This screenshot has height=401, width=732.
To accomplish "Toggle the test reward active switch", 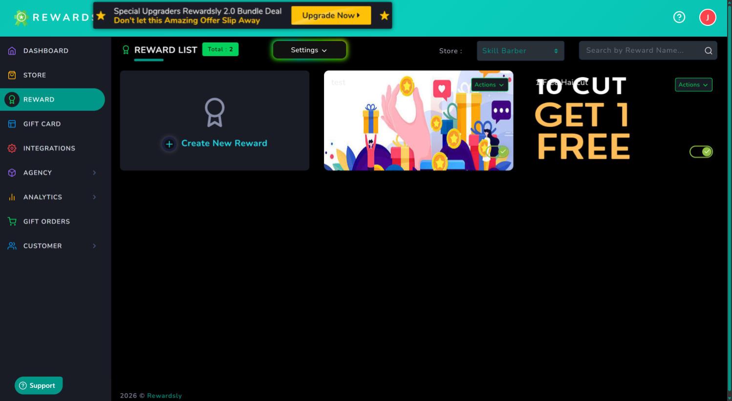I will click(497, 151).
